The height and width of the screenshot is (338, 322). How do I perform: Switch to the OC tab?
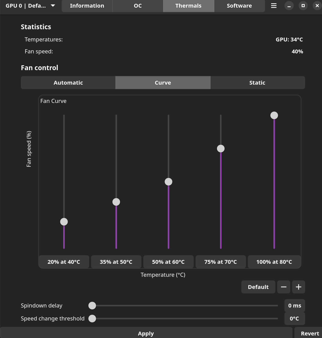click(x=138, y=6)
